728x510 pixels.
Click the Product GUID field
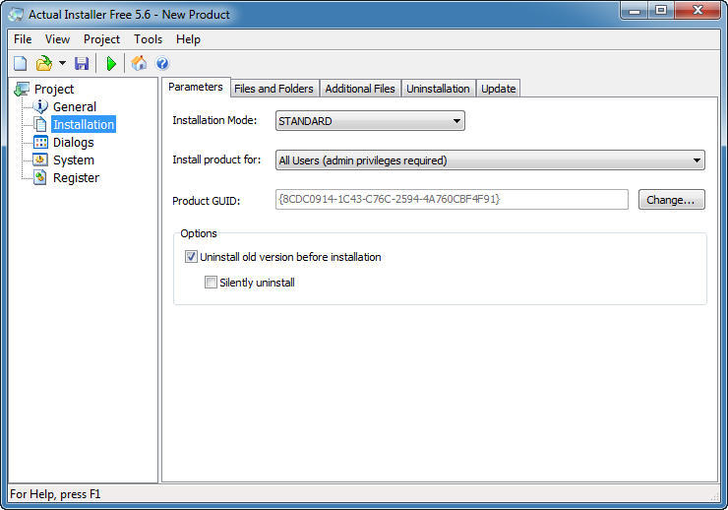click(x=452, y=199)
